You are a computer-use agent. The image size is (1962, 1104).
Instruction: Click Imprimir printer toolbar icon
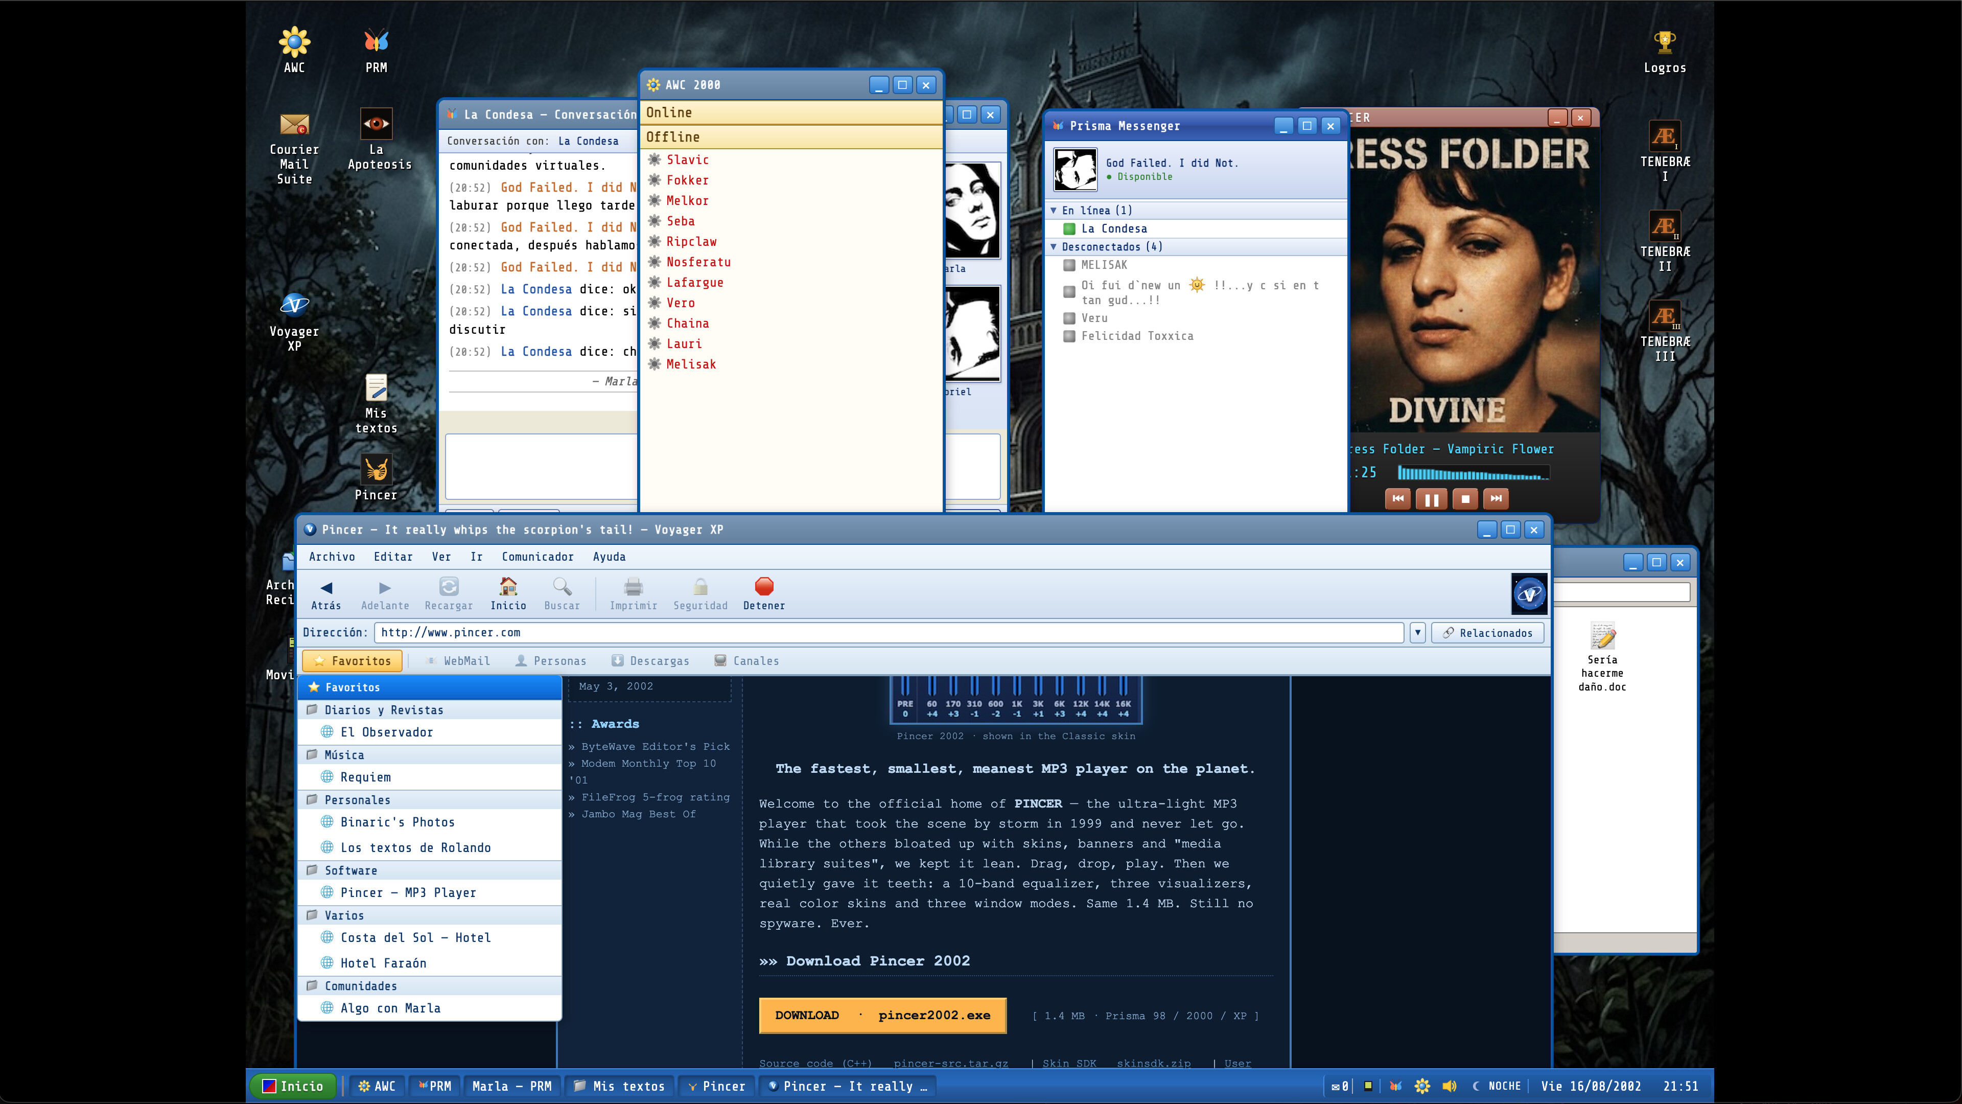(x=633, y=594)
